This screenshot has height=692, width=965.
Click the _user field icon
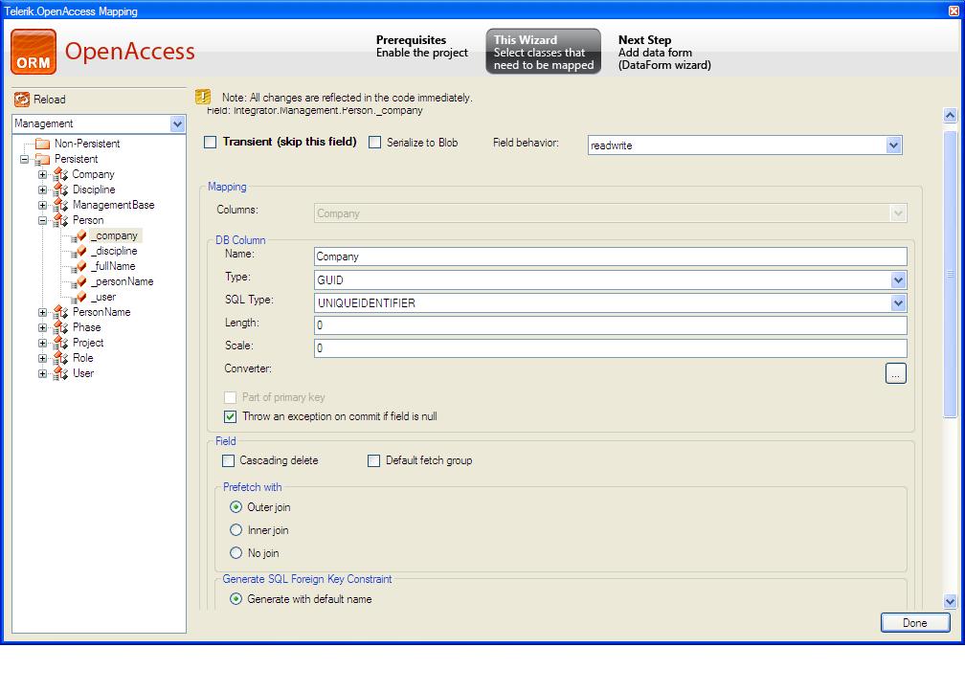pyautogui.click(x=79, y=297)
